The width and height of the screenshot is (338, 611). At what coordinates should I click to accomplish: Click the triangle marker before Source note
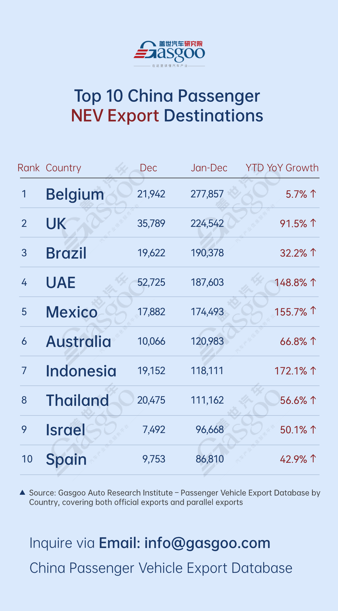click(23, 493)
